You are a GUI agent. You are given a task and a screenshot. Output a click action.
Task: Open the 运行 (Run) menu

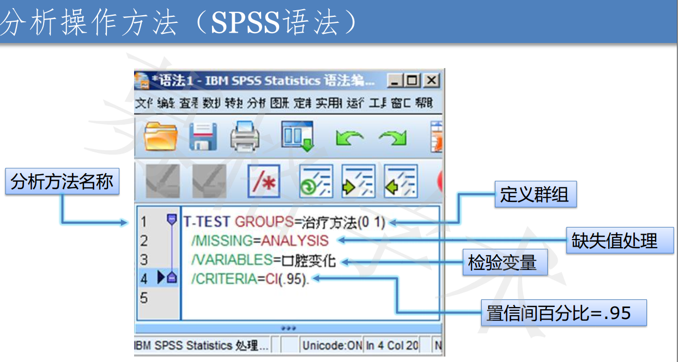355,103
